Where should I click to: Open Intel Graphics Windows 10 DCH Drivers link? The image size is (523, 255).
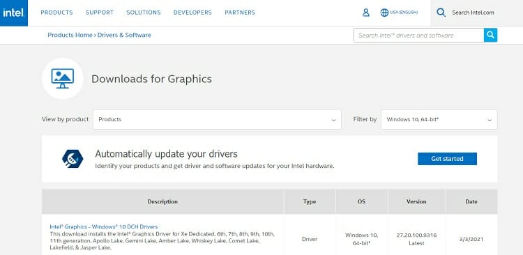coord(104,226)
